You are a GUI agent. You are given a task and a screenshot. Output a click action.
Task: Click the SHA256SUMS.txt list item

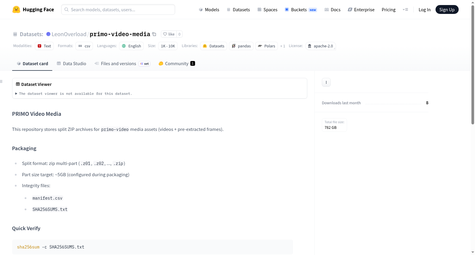(50, 209)
